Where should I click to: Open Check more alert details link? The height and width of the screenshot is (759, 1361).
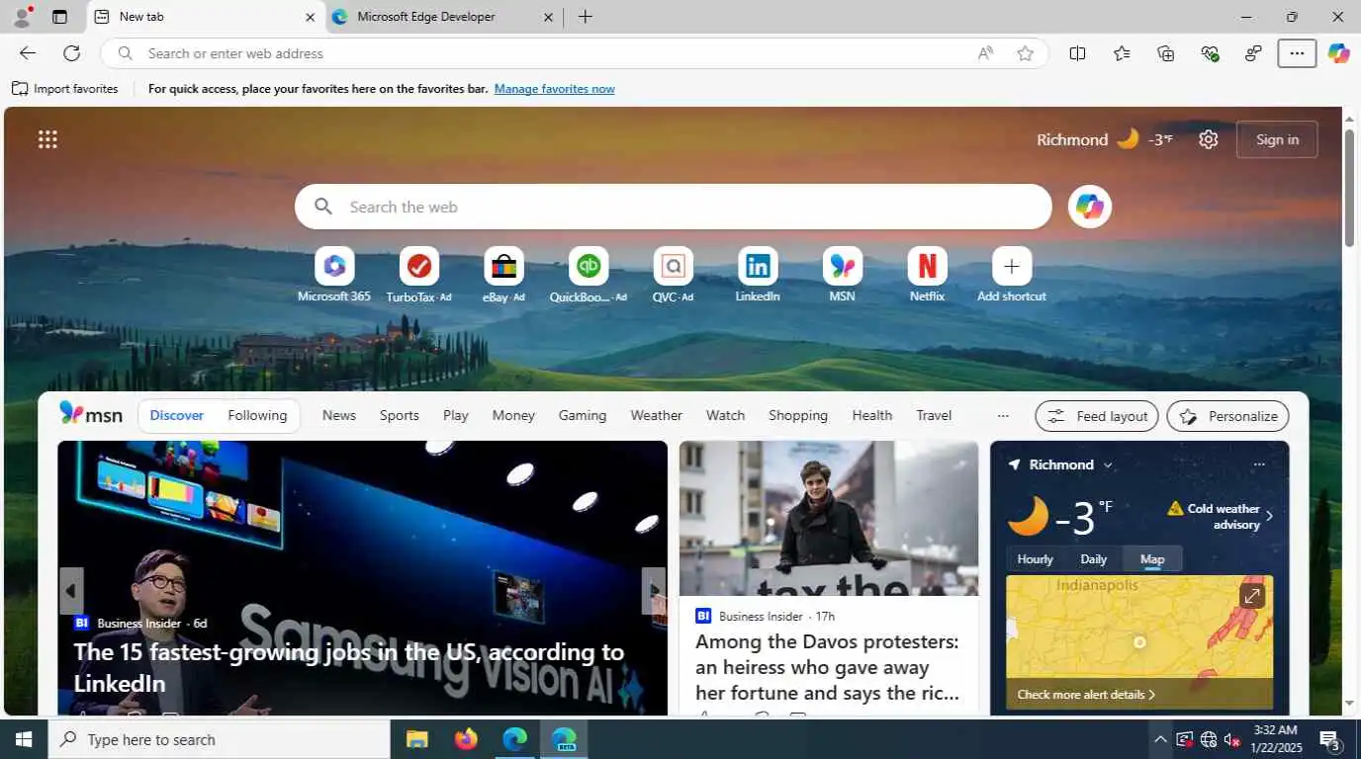(1086, 695)
